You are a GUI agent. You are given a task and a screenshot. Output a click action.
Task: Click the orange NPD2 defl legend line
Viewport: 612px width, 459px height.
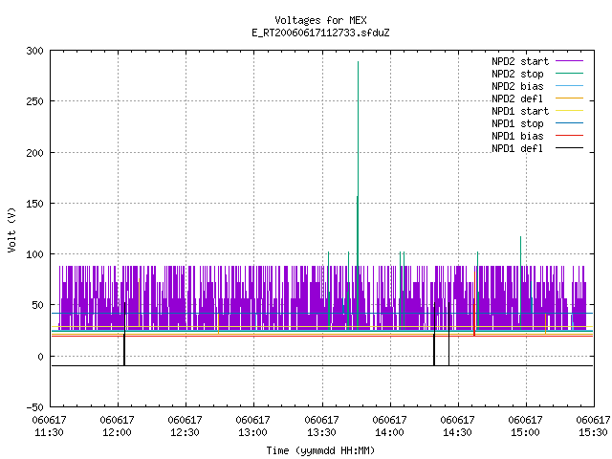tap(570, 98)
